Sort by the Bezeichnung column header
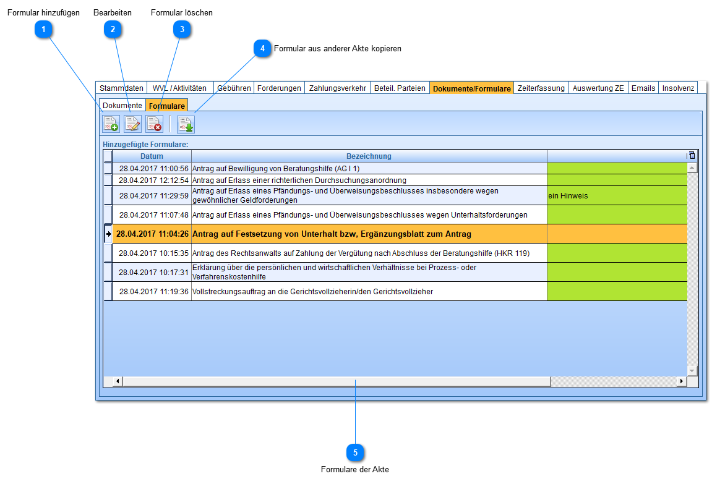The height and width of the screenshot is (484, 712). pos(369,156)
